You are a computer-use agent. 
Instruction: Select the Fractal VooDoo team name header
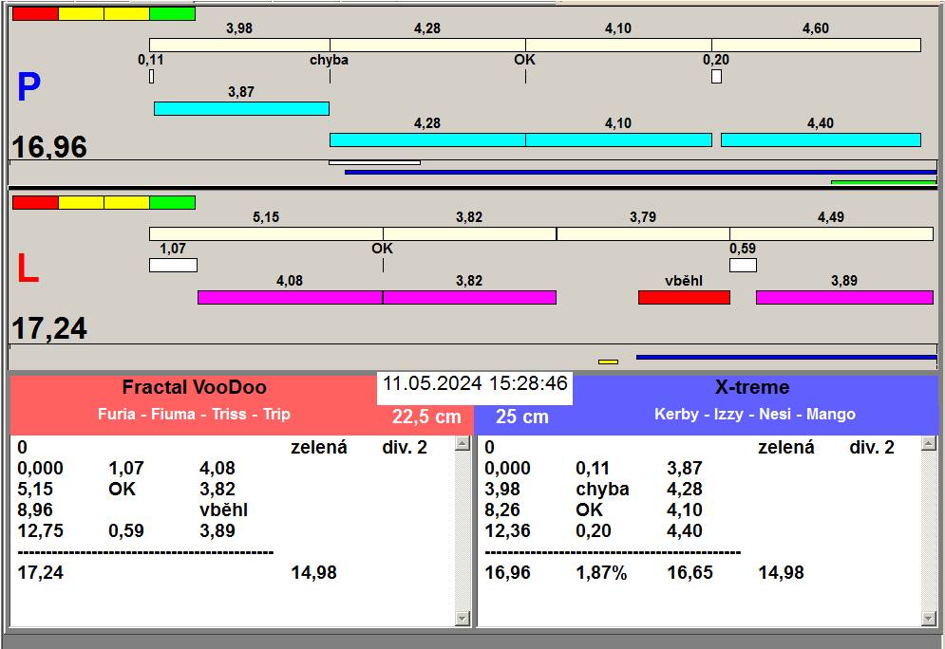tap(195, 387)
